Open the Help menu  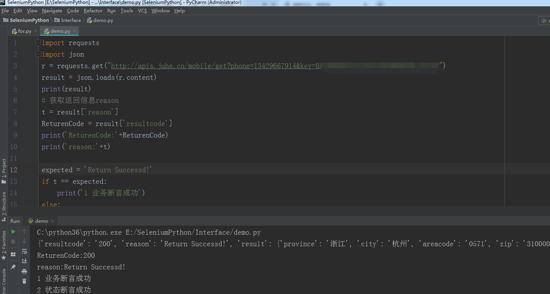point(179,11)
